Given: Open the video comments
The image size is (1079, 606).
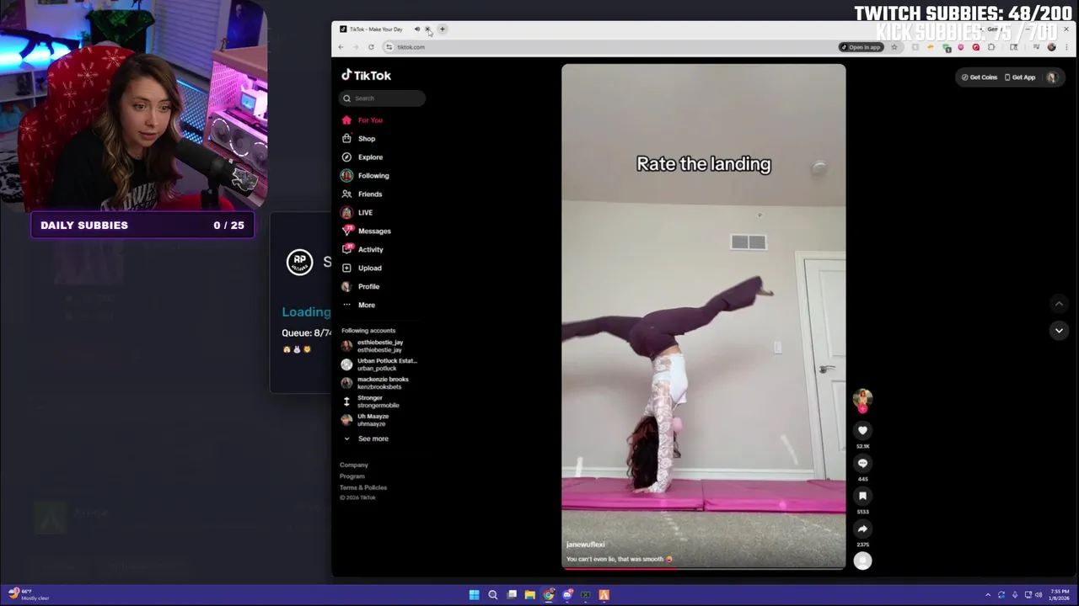Looking at the screenshot, I should click(x=862, y=463).
